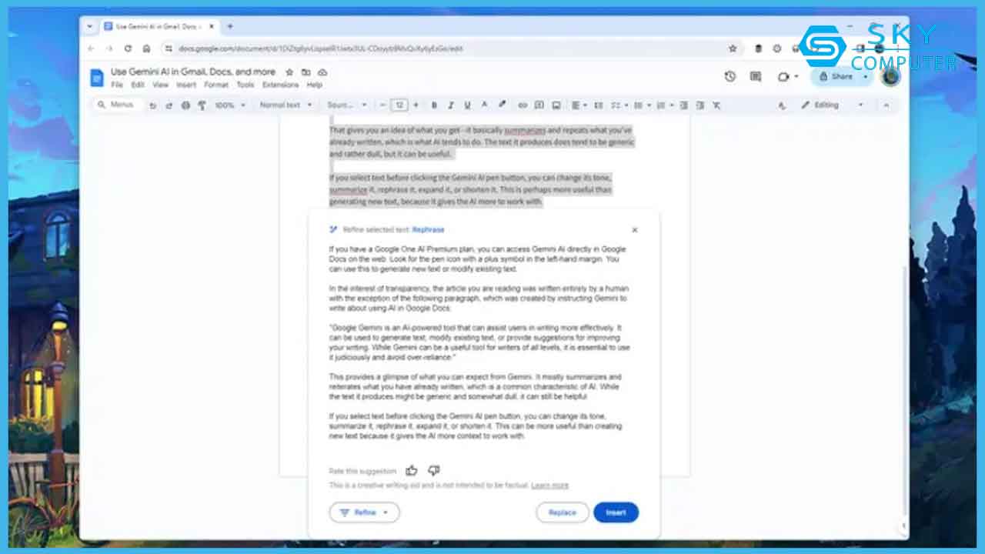
Task: Click the thumbs up rating icon
Action: click(412, 470)
